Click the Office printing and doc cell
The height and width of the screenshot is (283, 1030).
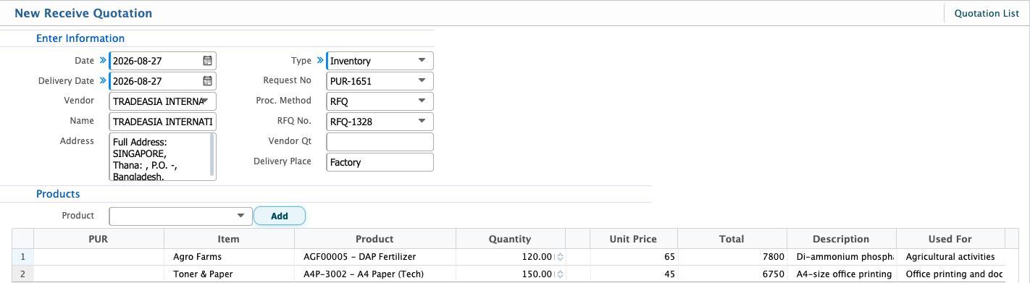950,274
